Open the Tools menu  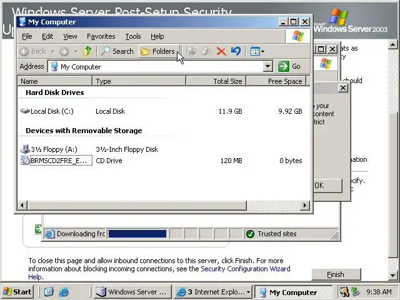(133, 36)
